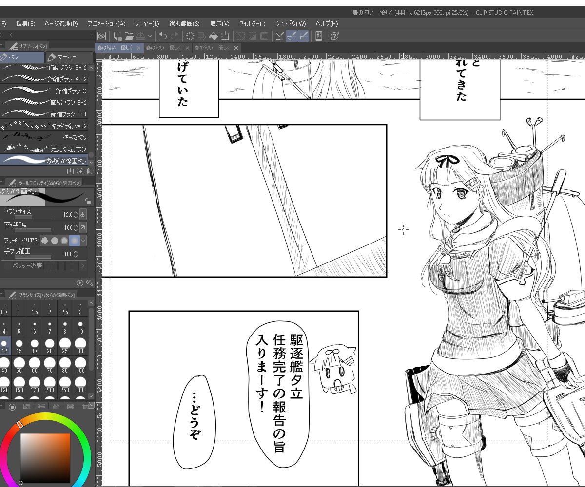The image size is (585, 487).
Task: Click brush size panel scroll-down arrow
Action: 91,397
